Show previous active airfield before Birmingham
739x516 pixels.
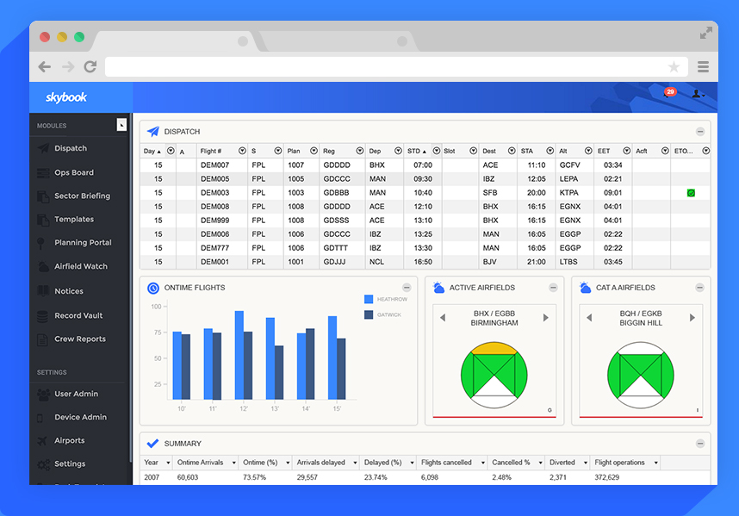pos(443,318)
